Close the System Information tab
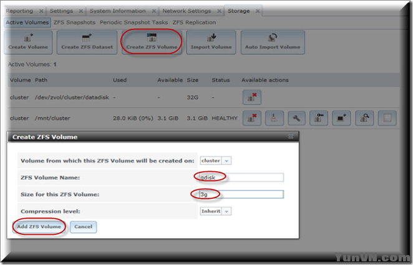The image size is (413, 265). pyautogui.click(x=154, y=11)
